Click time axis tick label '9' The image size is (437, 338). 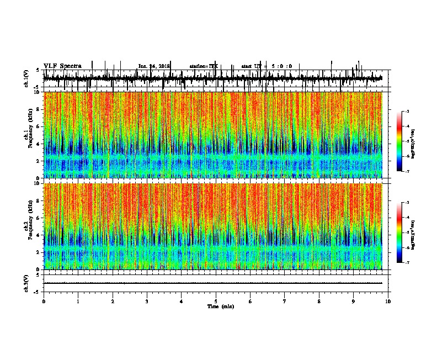(x=353, y=302)
